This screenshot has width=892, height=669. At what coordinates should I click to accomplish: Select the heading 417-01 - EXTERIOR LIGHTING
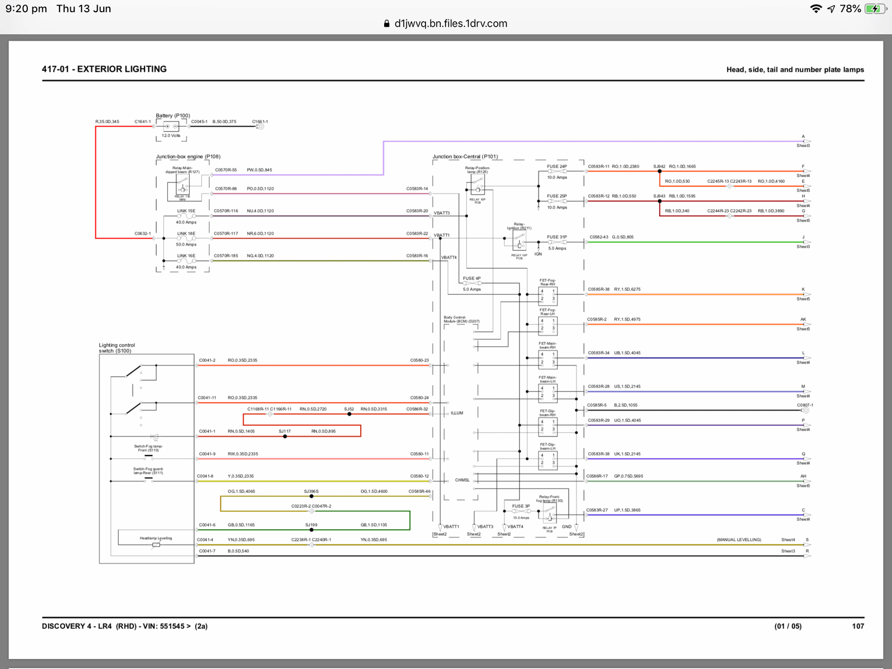coord(104,69)
